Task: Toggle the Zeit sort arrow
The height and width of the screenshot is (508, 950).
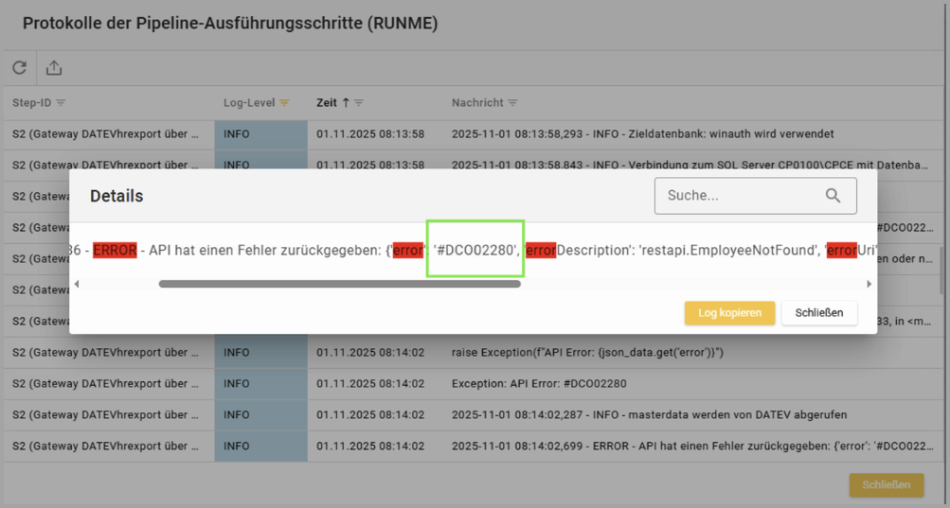Action: pyautogui.click(x=346, y=102)
